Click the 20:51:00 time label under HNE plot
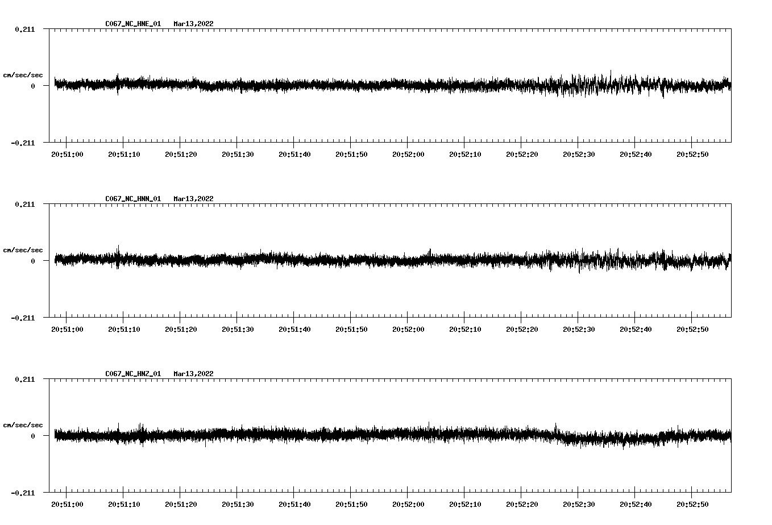 pyautogui.click(x=67, y=155)
